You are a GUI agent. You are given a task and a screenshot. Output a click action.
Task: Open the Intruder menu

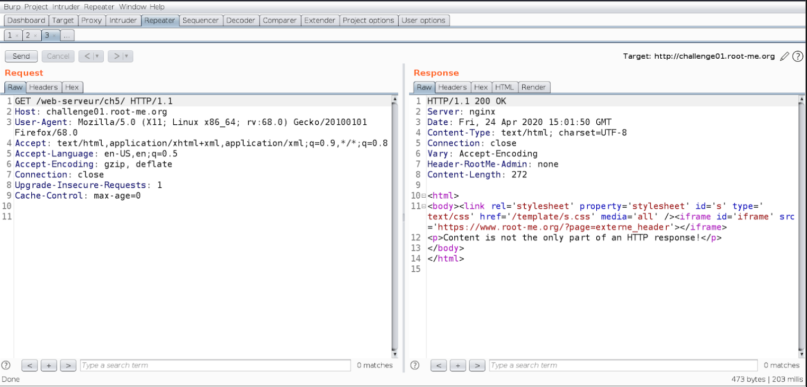coord(66,7)
